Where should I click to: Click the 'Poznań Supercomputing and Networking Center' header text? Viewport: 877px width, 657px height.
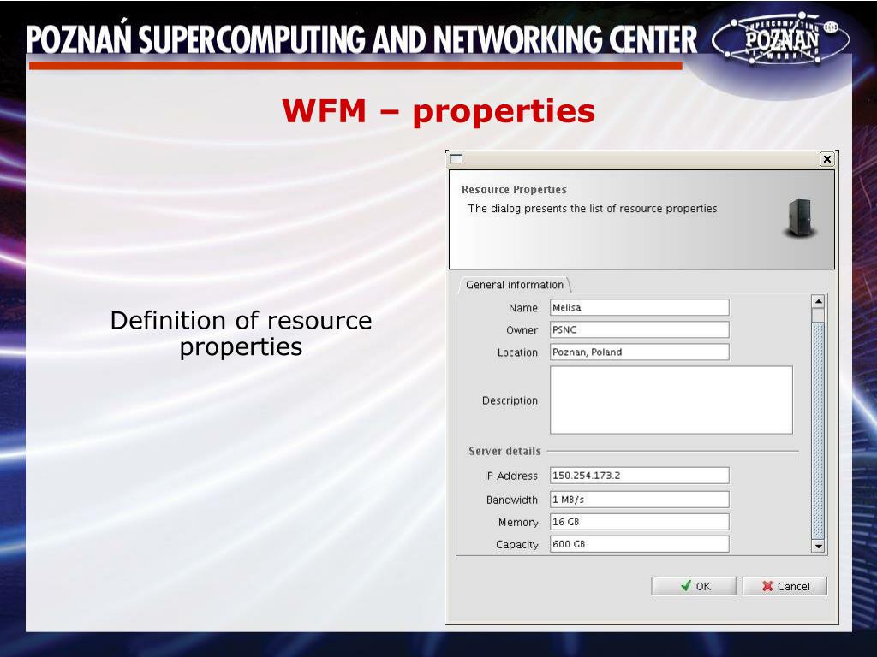pyautogui.click(x=361, y=39)
